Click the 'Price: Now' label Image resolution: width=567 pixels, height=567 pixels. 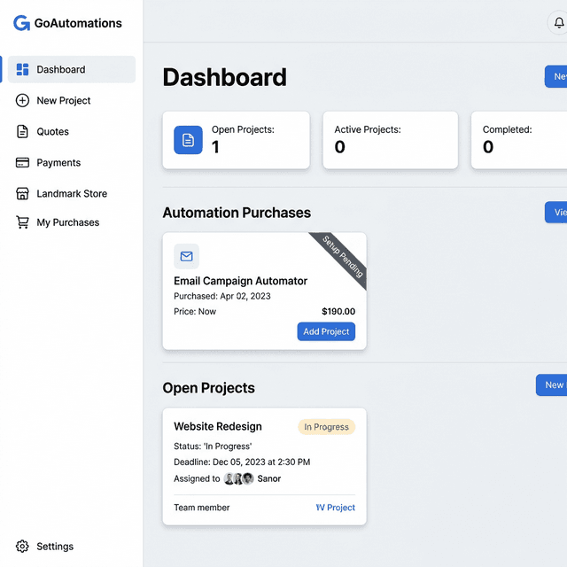coord(195,311)
